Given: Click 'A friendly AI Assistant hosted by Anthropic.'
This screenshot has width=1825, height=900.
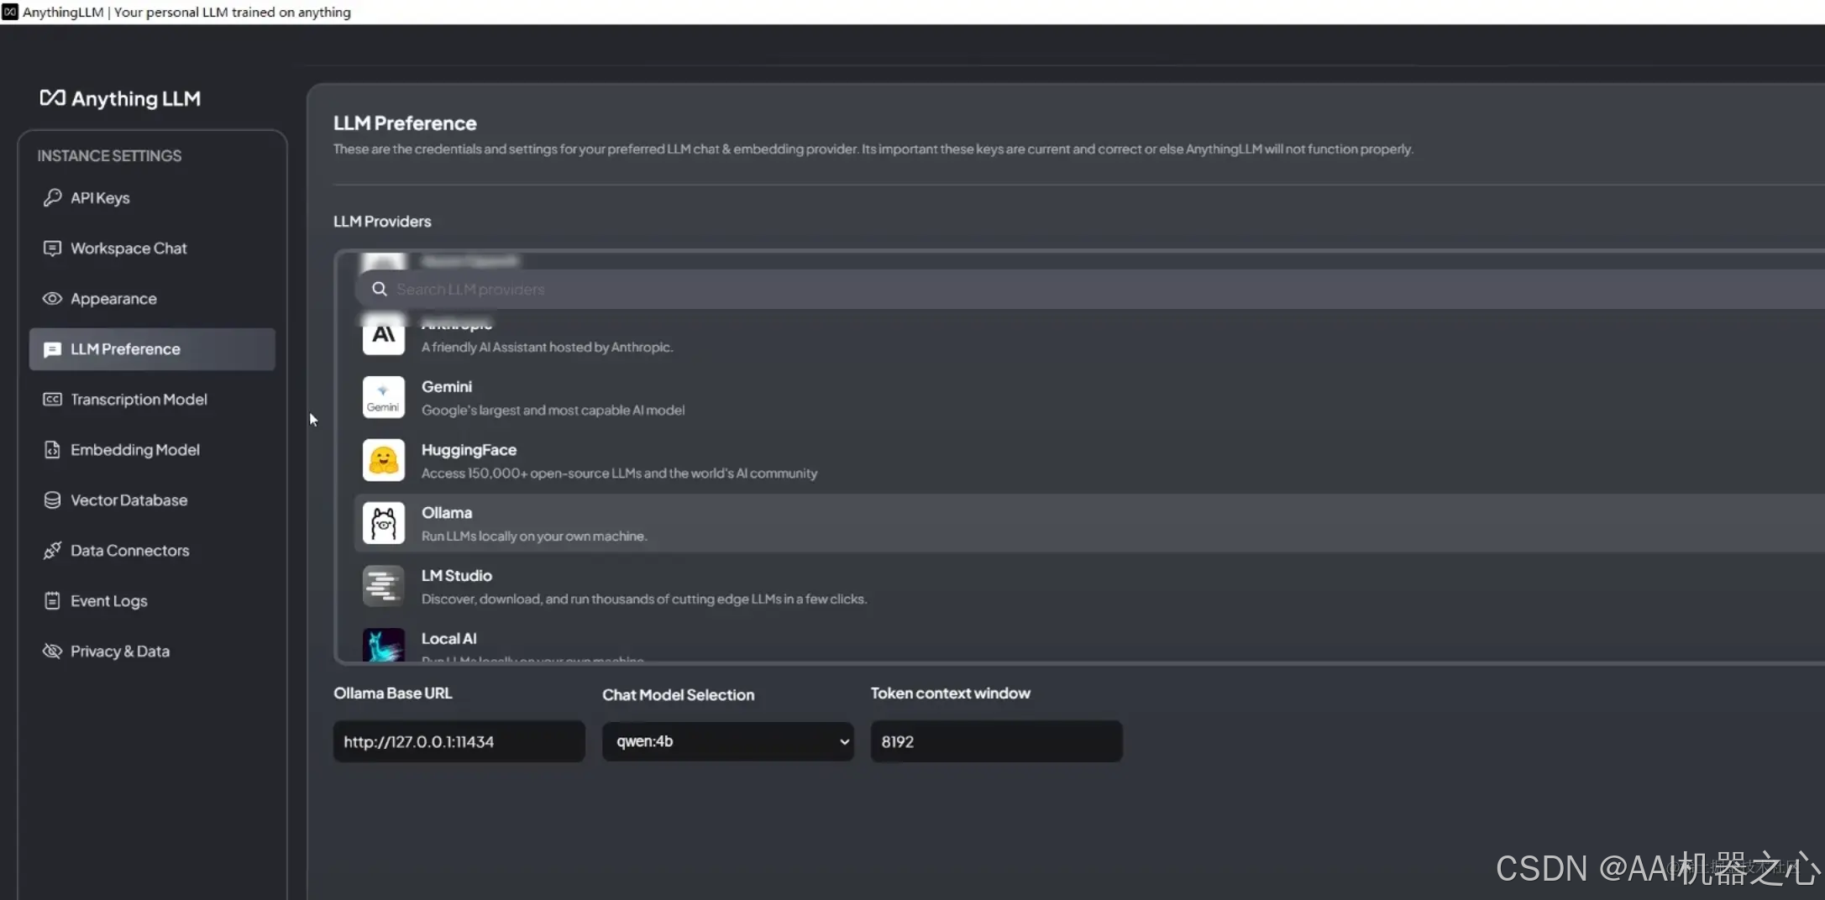Looking at the screenshot, I should coord(547,348).
